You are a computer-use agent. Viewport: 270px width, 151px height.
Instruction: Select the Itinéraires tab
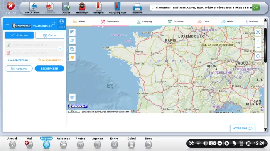point(19,36)
